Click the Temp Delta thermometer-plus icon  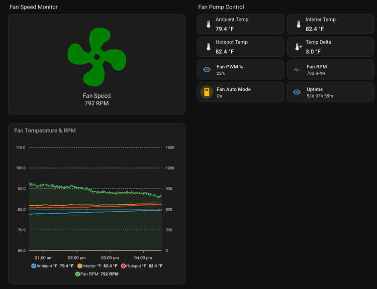coord(299,47)
